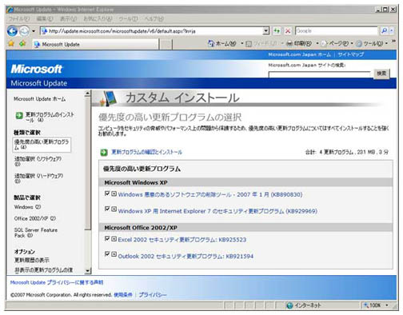
Task: Click 更新プログラムの確認とインストール link
Action: point(146,152)
